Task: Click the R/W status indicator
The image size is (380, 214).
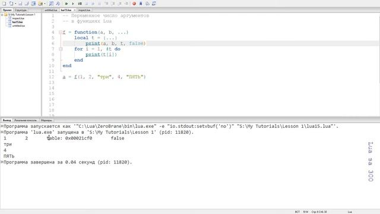Action: pyautogui.click(x=306, y=212)
